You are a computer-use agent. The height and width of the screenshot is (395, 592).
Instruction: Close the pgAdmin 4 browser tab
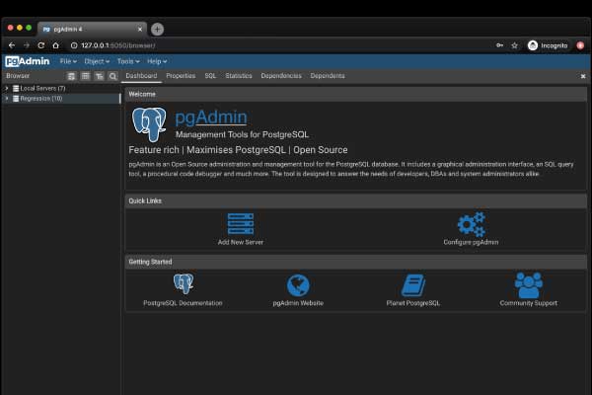(x=140, y=29)
